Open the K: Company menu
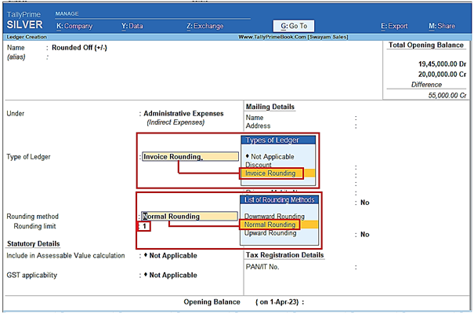 point(74,26)
